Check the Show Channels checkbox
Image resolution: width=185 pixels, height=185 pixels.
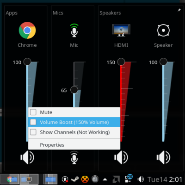pos(33,132)
